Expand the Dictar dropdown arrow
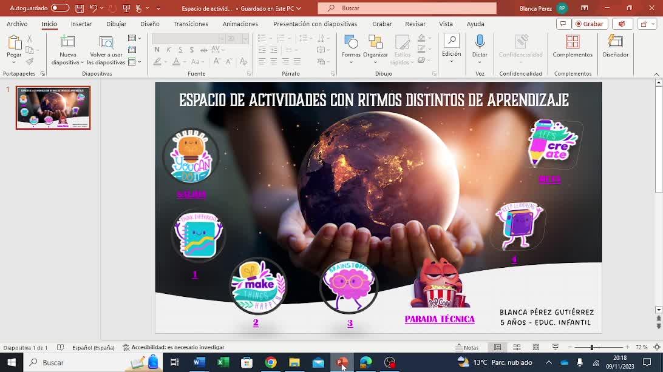 coord(480,62)
